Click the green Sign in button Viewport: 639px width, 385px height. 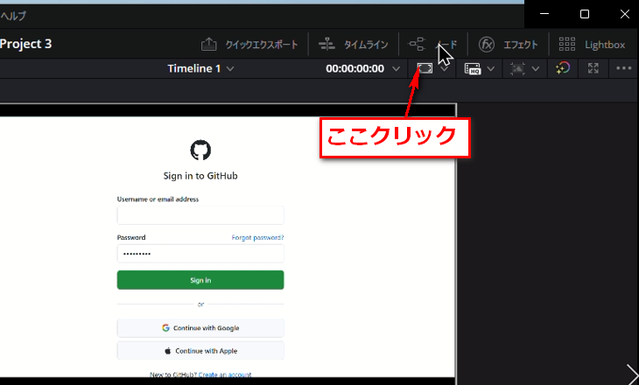pyautogui.click(x=200, y=280)
